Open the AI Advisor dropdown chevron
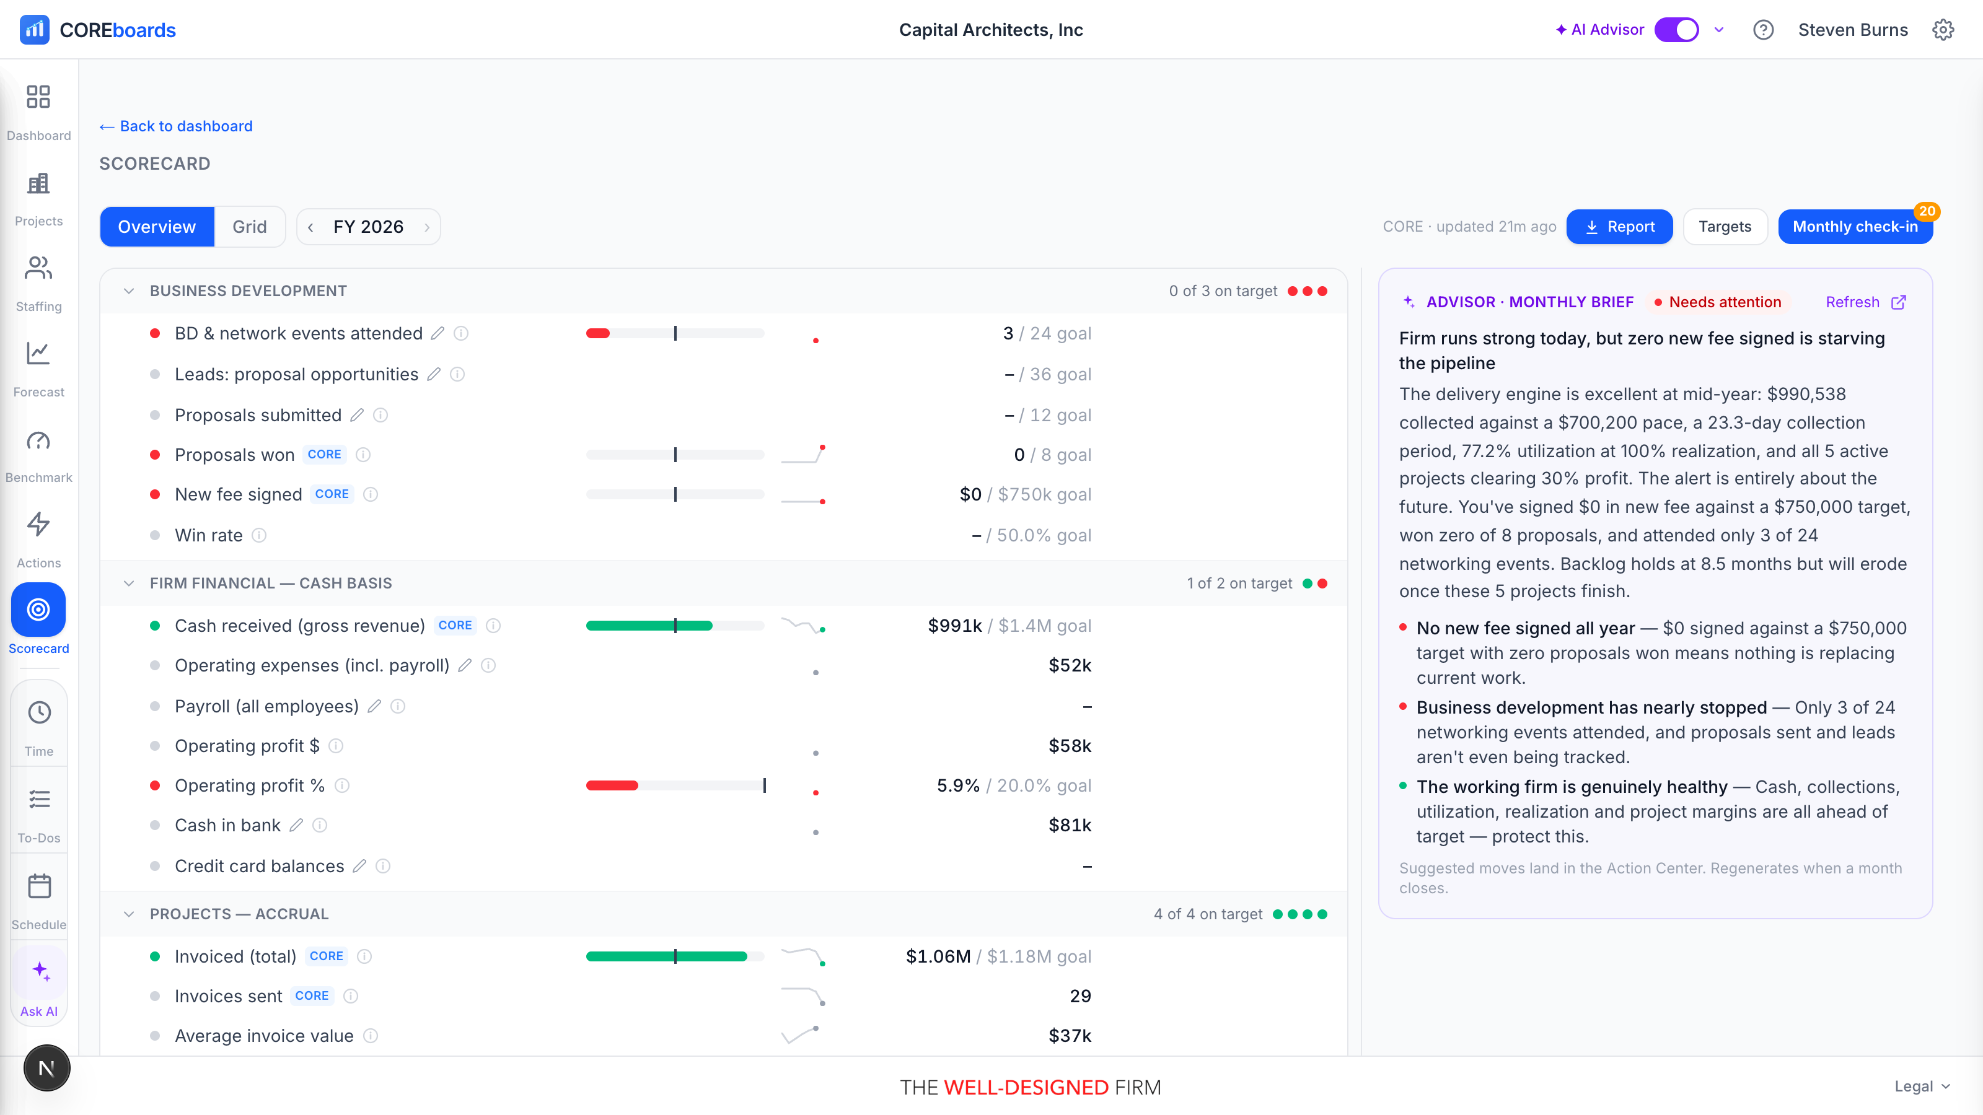The width and height of the screenshot is (1983, 1115). click(1719, 30)
